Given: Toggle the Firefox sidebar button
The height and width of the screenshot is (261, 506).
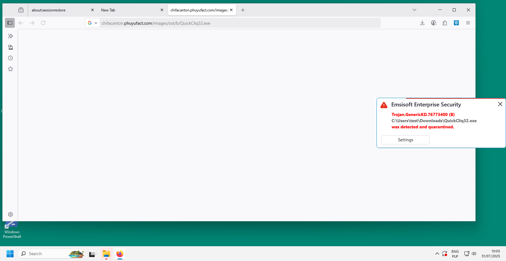Looking at the screenshot, I should 10,23.
